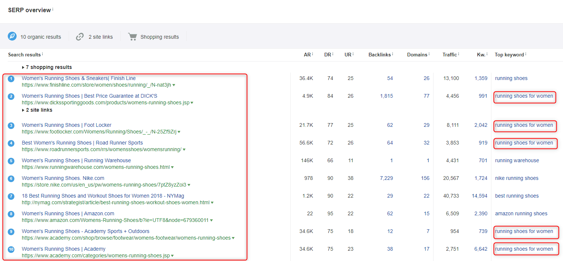Open dropdown arrow after academy.com categories URL
Viewport: 563px width, 261px height.
coord(173,256)
